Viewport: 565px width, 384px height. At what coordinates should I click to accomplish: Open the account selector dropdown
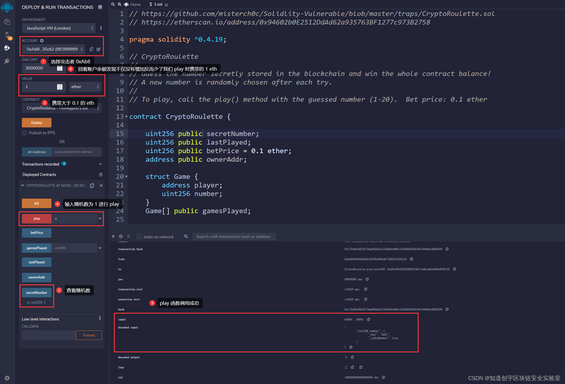click(54, 49)
